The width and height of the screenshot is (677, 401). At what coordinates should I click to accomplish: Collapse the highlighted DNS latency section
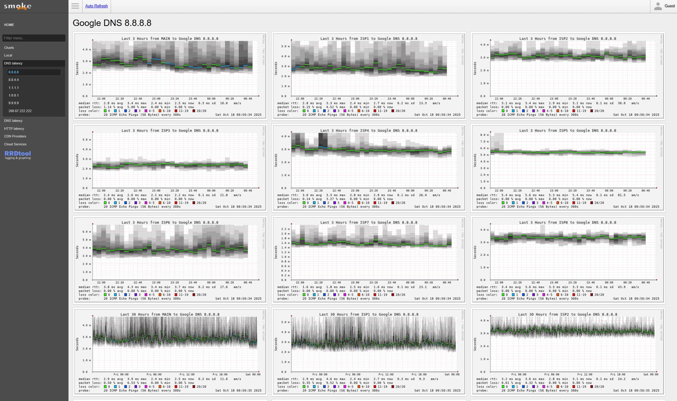click(13, 63)
